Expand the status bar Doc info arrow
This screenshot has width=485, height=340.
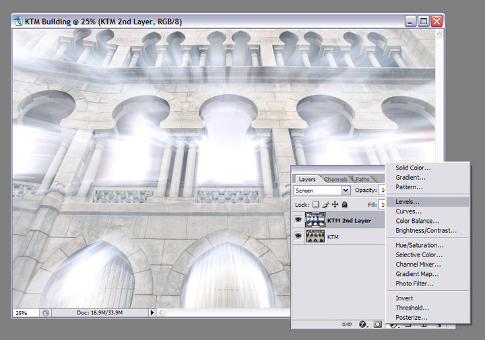tap(152, 313)
